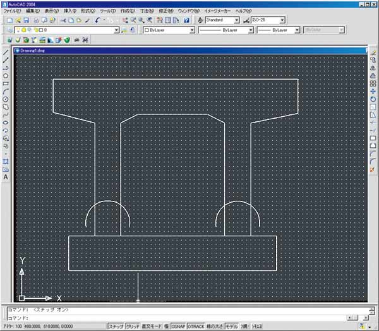
Task: Click the モデル (Model) status button
Action: (232, 327)
